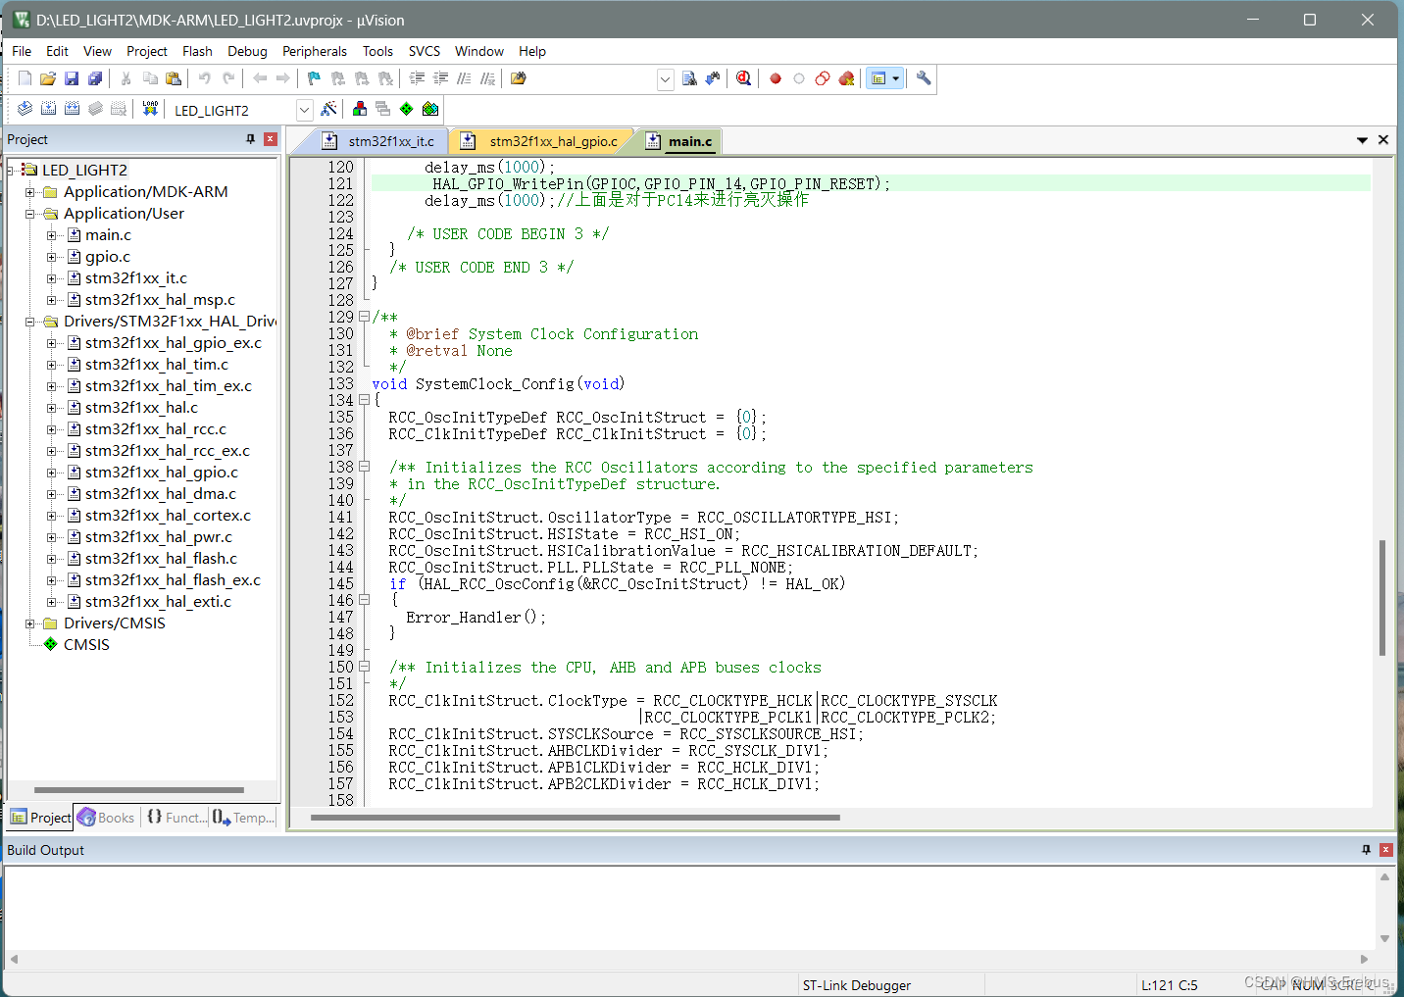Kill all breakpoints with the red X icon
Image resolution: width=1404 pixels, height=997 pixels.
point(846,78)
